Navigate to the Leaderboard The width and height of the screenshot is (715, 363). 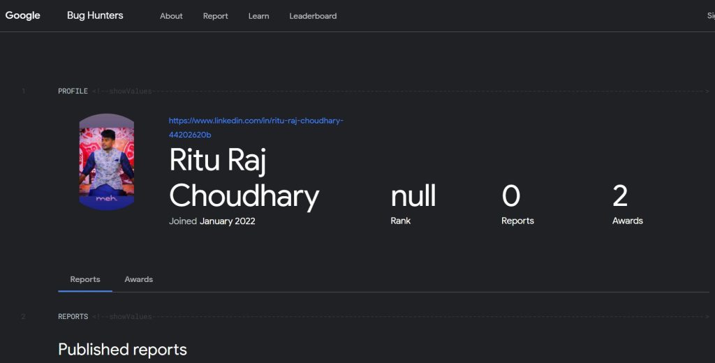(x=313, y=16)
